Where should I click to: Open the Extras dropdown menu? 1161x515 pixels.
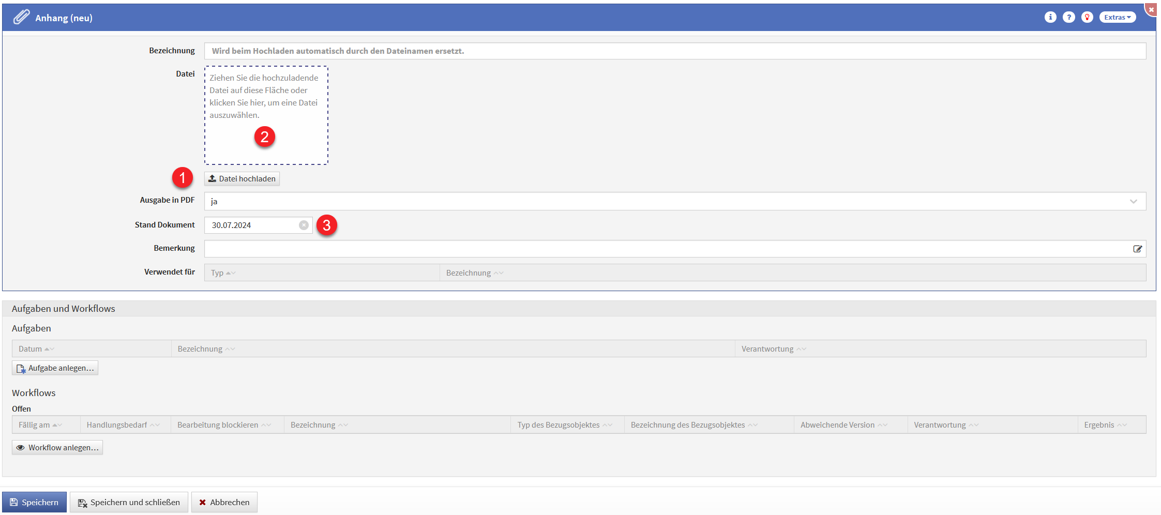(x=1117, y=17)
